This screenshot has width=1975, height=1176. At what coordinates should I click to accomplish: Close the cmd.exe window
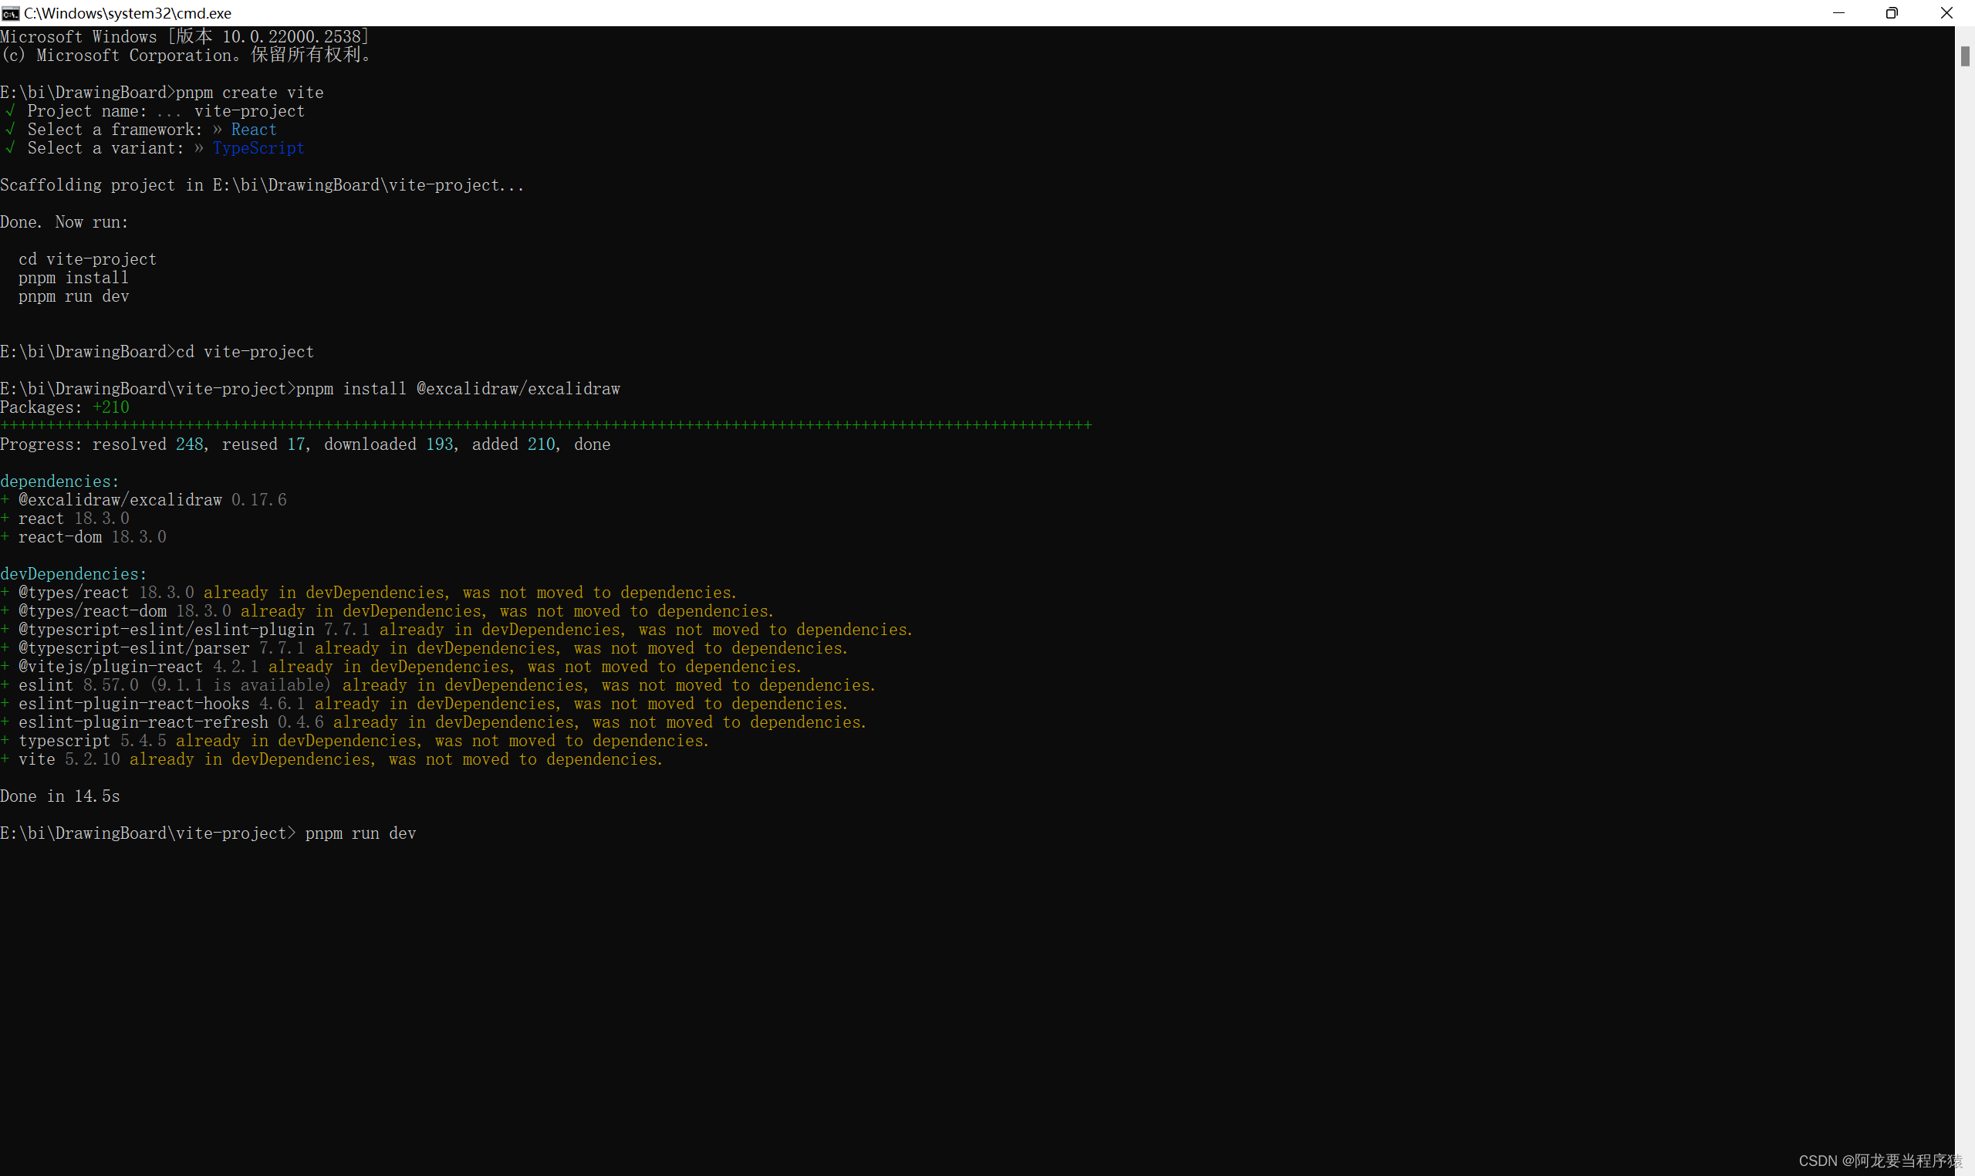point(1946,12)
